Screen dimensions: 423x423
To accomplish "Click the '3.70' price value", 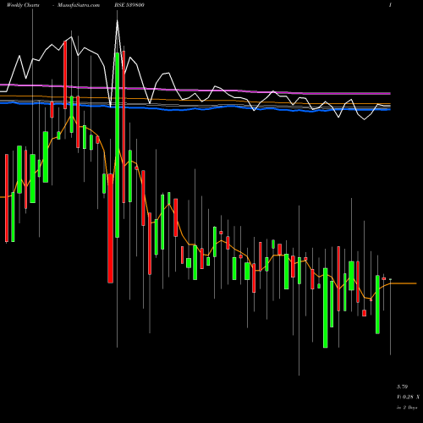I will click(402, 387).
